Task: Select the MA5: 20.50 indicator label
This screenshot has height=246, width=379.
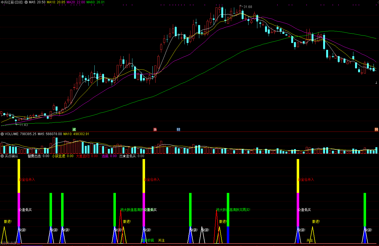Action: (37, 2)
